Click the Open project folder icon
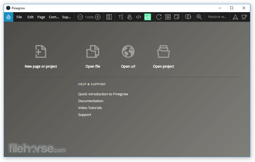 tap(164, 51)
